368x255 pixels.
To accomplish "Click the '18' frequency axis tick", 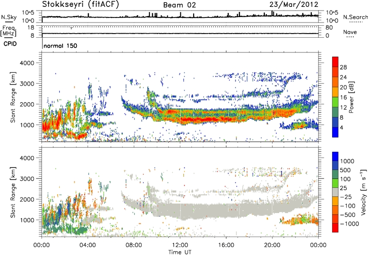I will click(x=31, y=28).
